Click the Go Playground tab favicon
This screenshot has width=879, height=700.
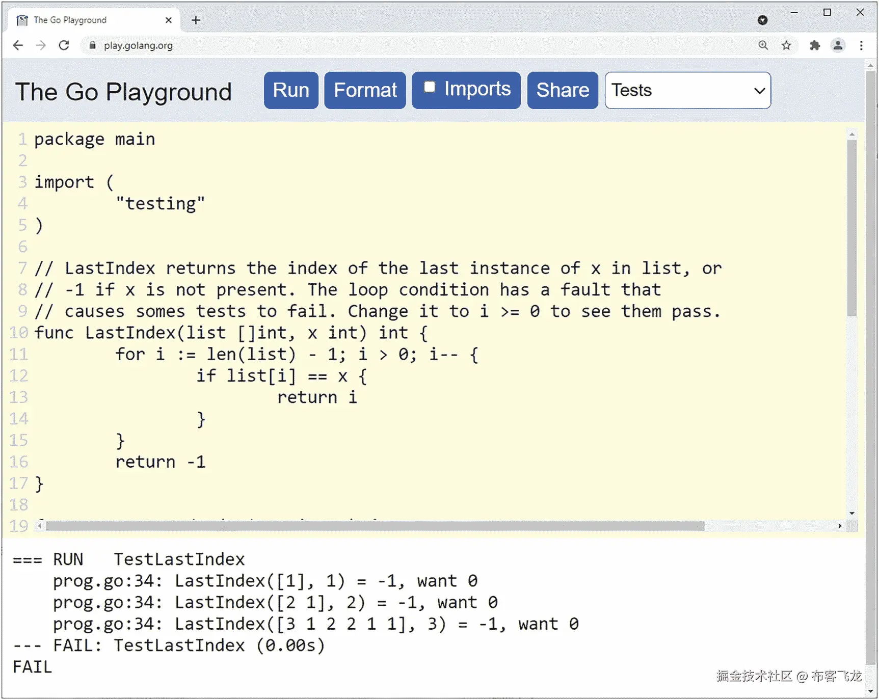pos(22,20)
